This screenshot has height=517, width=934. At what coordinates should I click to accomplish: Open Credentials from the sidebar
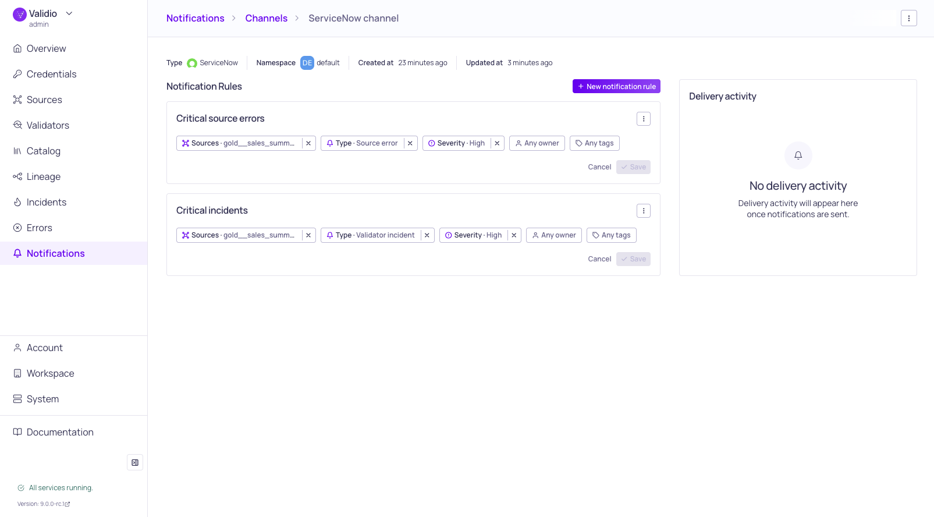click(73, 74)
